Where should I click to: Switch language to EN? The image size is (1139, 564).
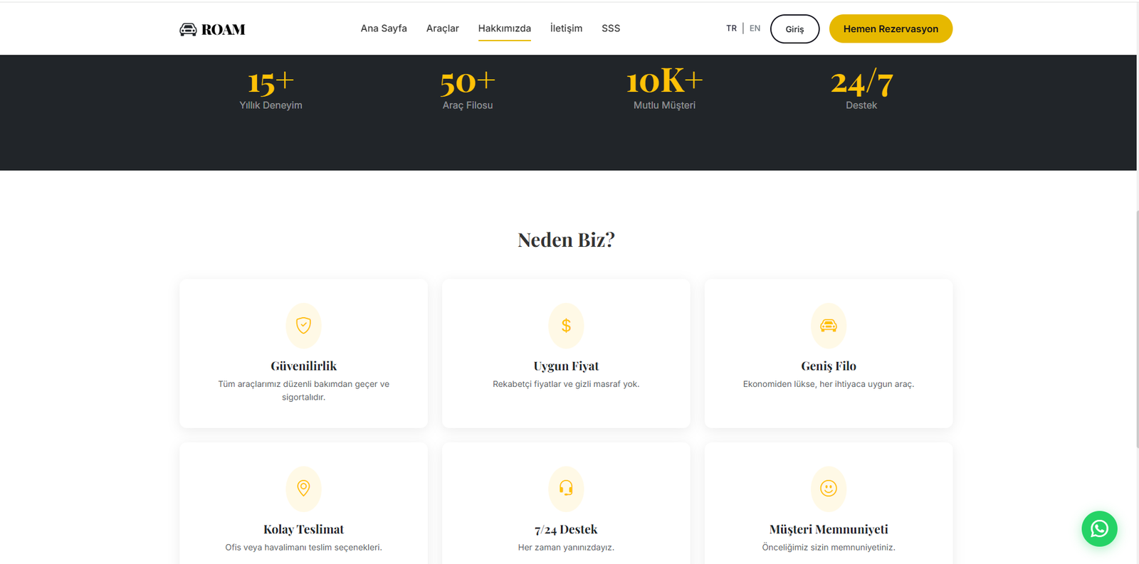[x=755, y=28]
